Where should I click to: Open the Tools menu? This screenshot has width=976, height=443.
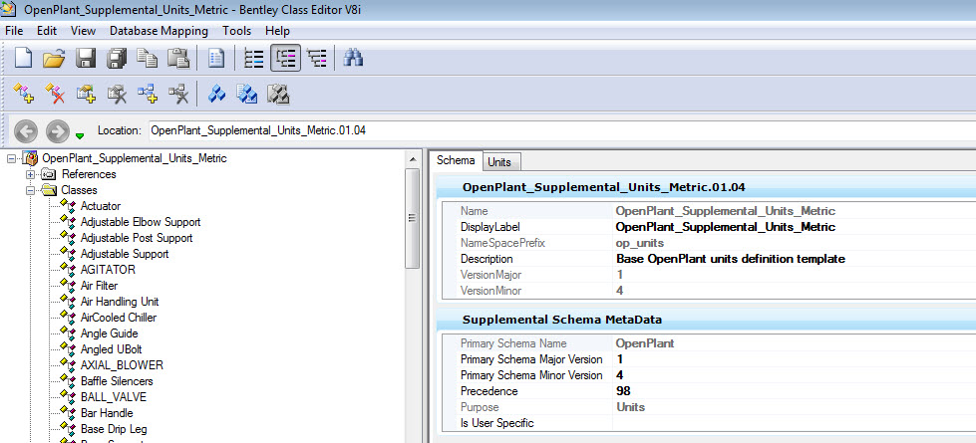[x=237, y=31]
